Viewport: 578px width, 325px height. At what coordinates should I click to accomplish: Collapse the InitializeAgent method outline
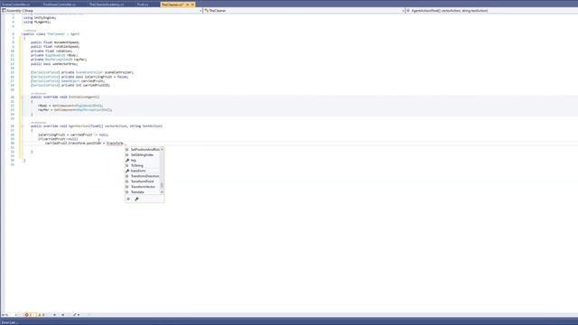click(x=22, y=97)
